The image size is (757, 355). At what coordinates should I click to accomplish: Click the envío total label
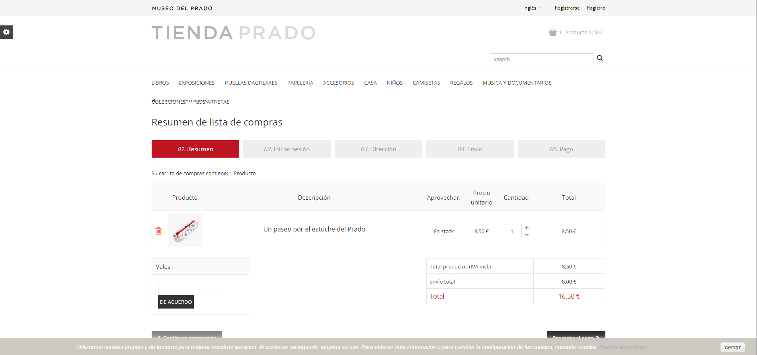442,282
